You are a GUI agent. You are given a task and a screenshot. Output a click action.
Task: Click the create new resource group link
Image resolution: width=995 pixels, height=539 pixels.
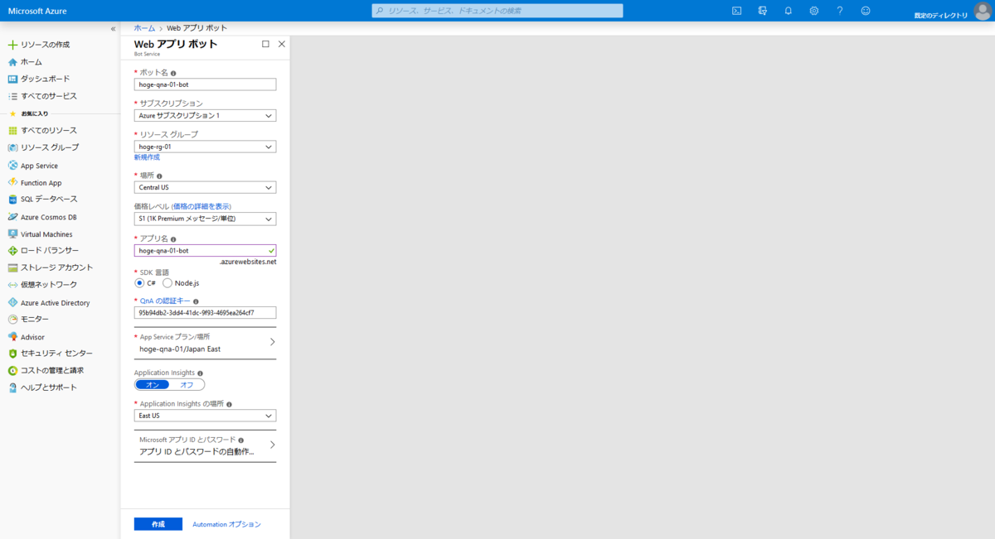click(x=147, y=157)
